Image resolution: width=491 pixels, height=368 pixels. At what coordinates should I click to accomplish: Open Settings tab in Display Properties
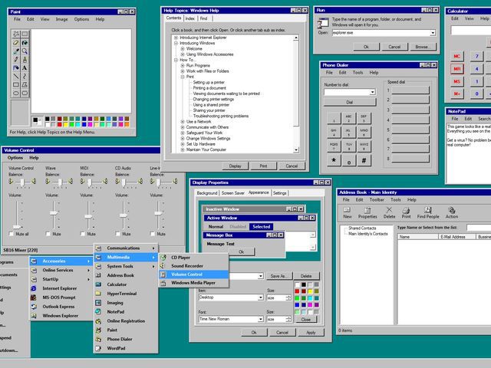tap(279, 192)
